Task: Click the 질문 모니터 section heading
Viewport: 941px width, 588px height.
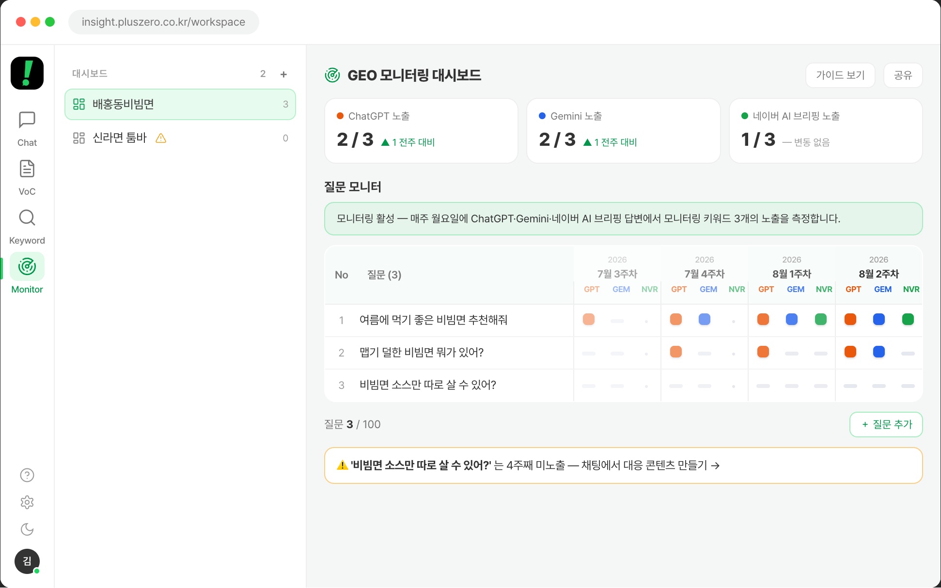Action: pos(352,187)
